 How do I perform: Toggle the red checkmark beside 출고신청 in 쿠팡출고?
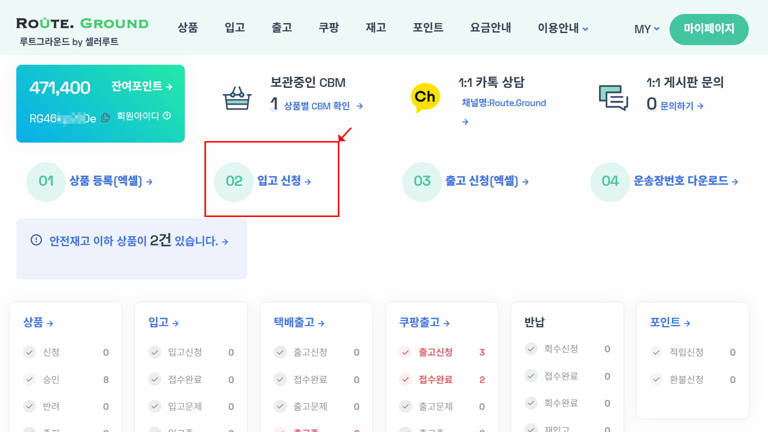point(405,352)
